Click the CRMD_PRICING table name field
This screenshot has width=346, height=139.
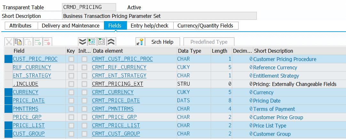pos(89,7)
